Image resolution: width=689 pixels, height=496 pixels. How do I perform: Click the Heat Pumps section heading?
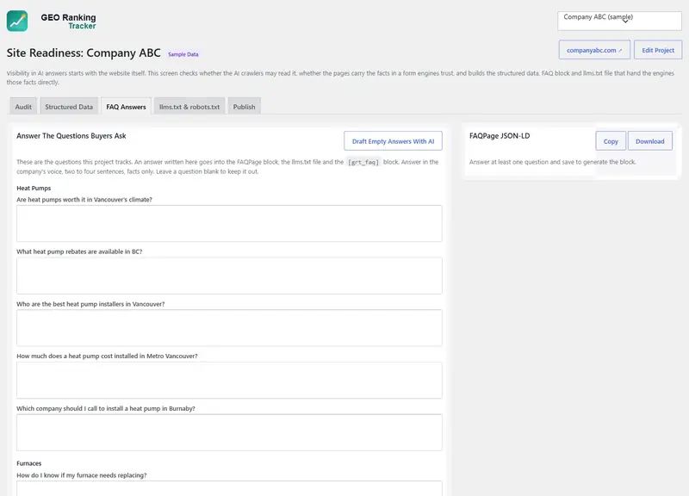click(34, 188)
